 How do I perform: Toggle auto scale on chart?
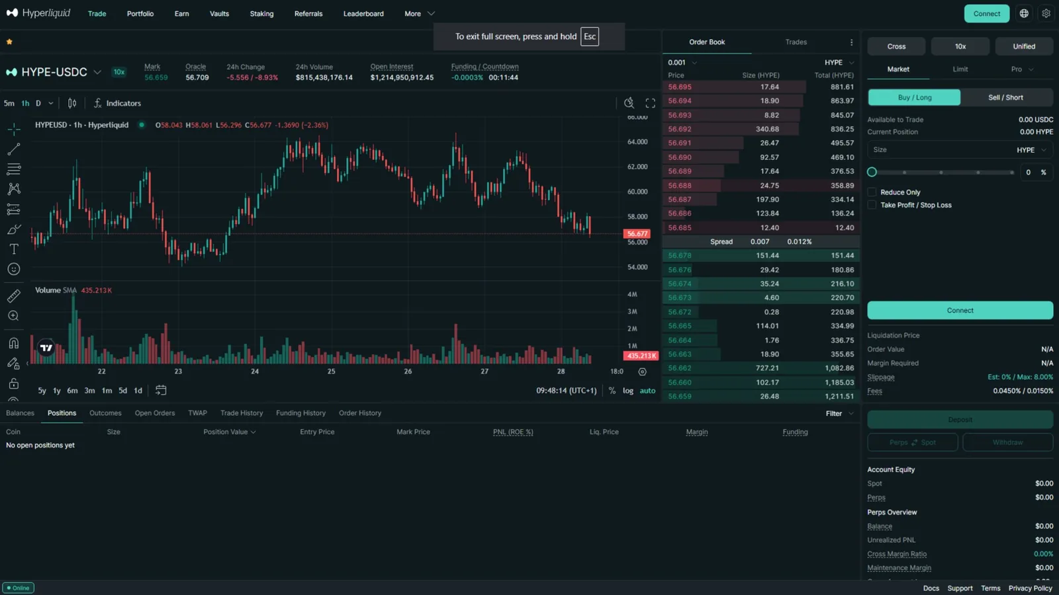pyautogui.click(x=647, y=391)
